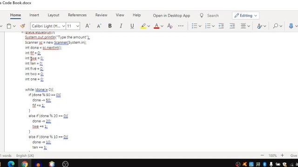The image size is (298, 167).
Task: Click the 'Scanner sc = new Scanner' line
Action: (56, 42)
